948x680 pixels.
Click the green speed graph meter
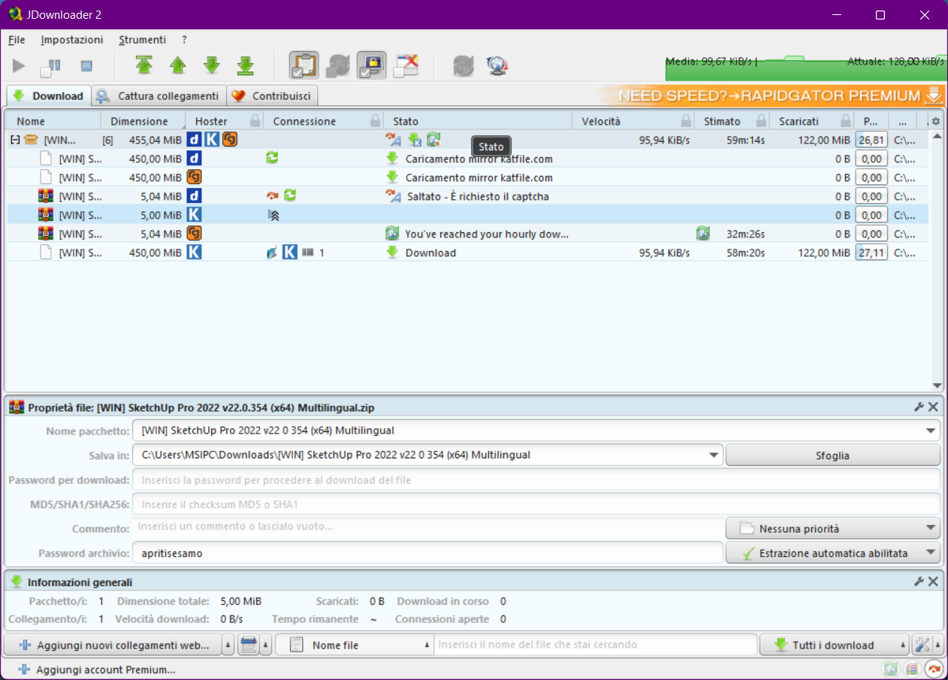804,68
